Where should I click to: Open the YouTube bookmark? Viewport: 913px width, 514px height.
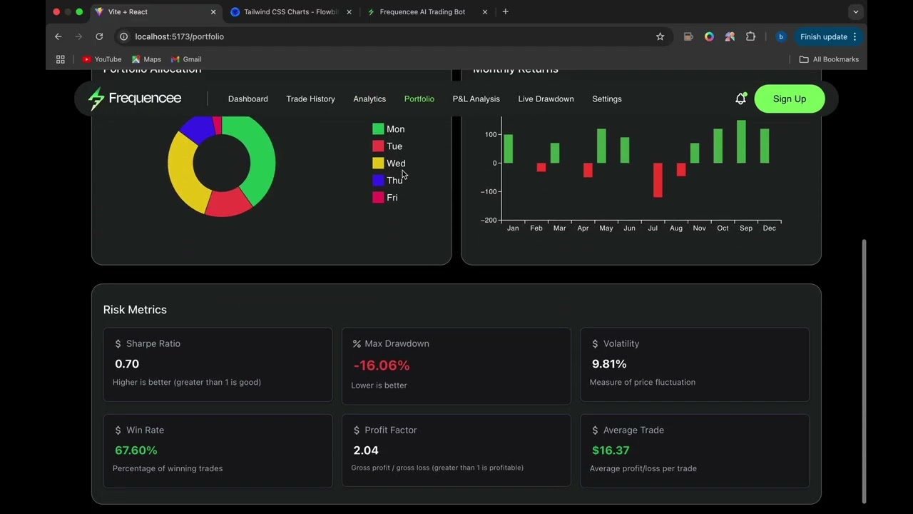pos(102,59)
